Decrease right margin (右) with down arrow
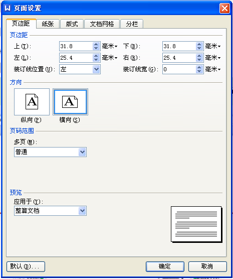233x279 pixels. click(199, 60)
